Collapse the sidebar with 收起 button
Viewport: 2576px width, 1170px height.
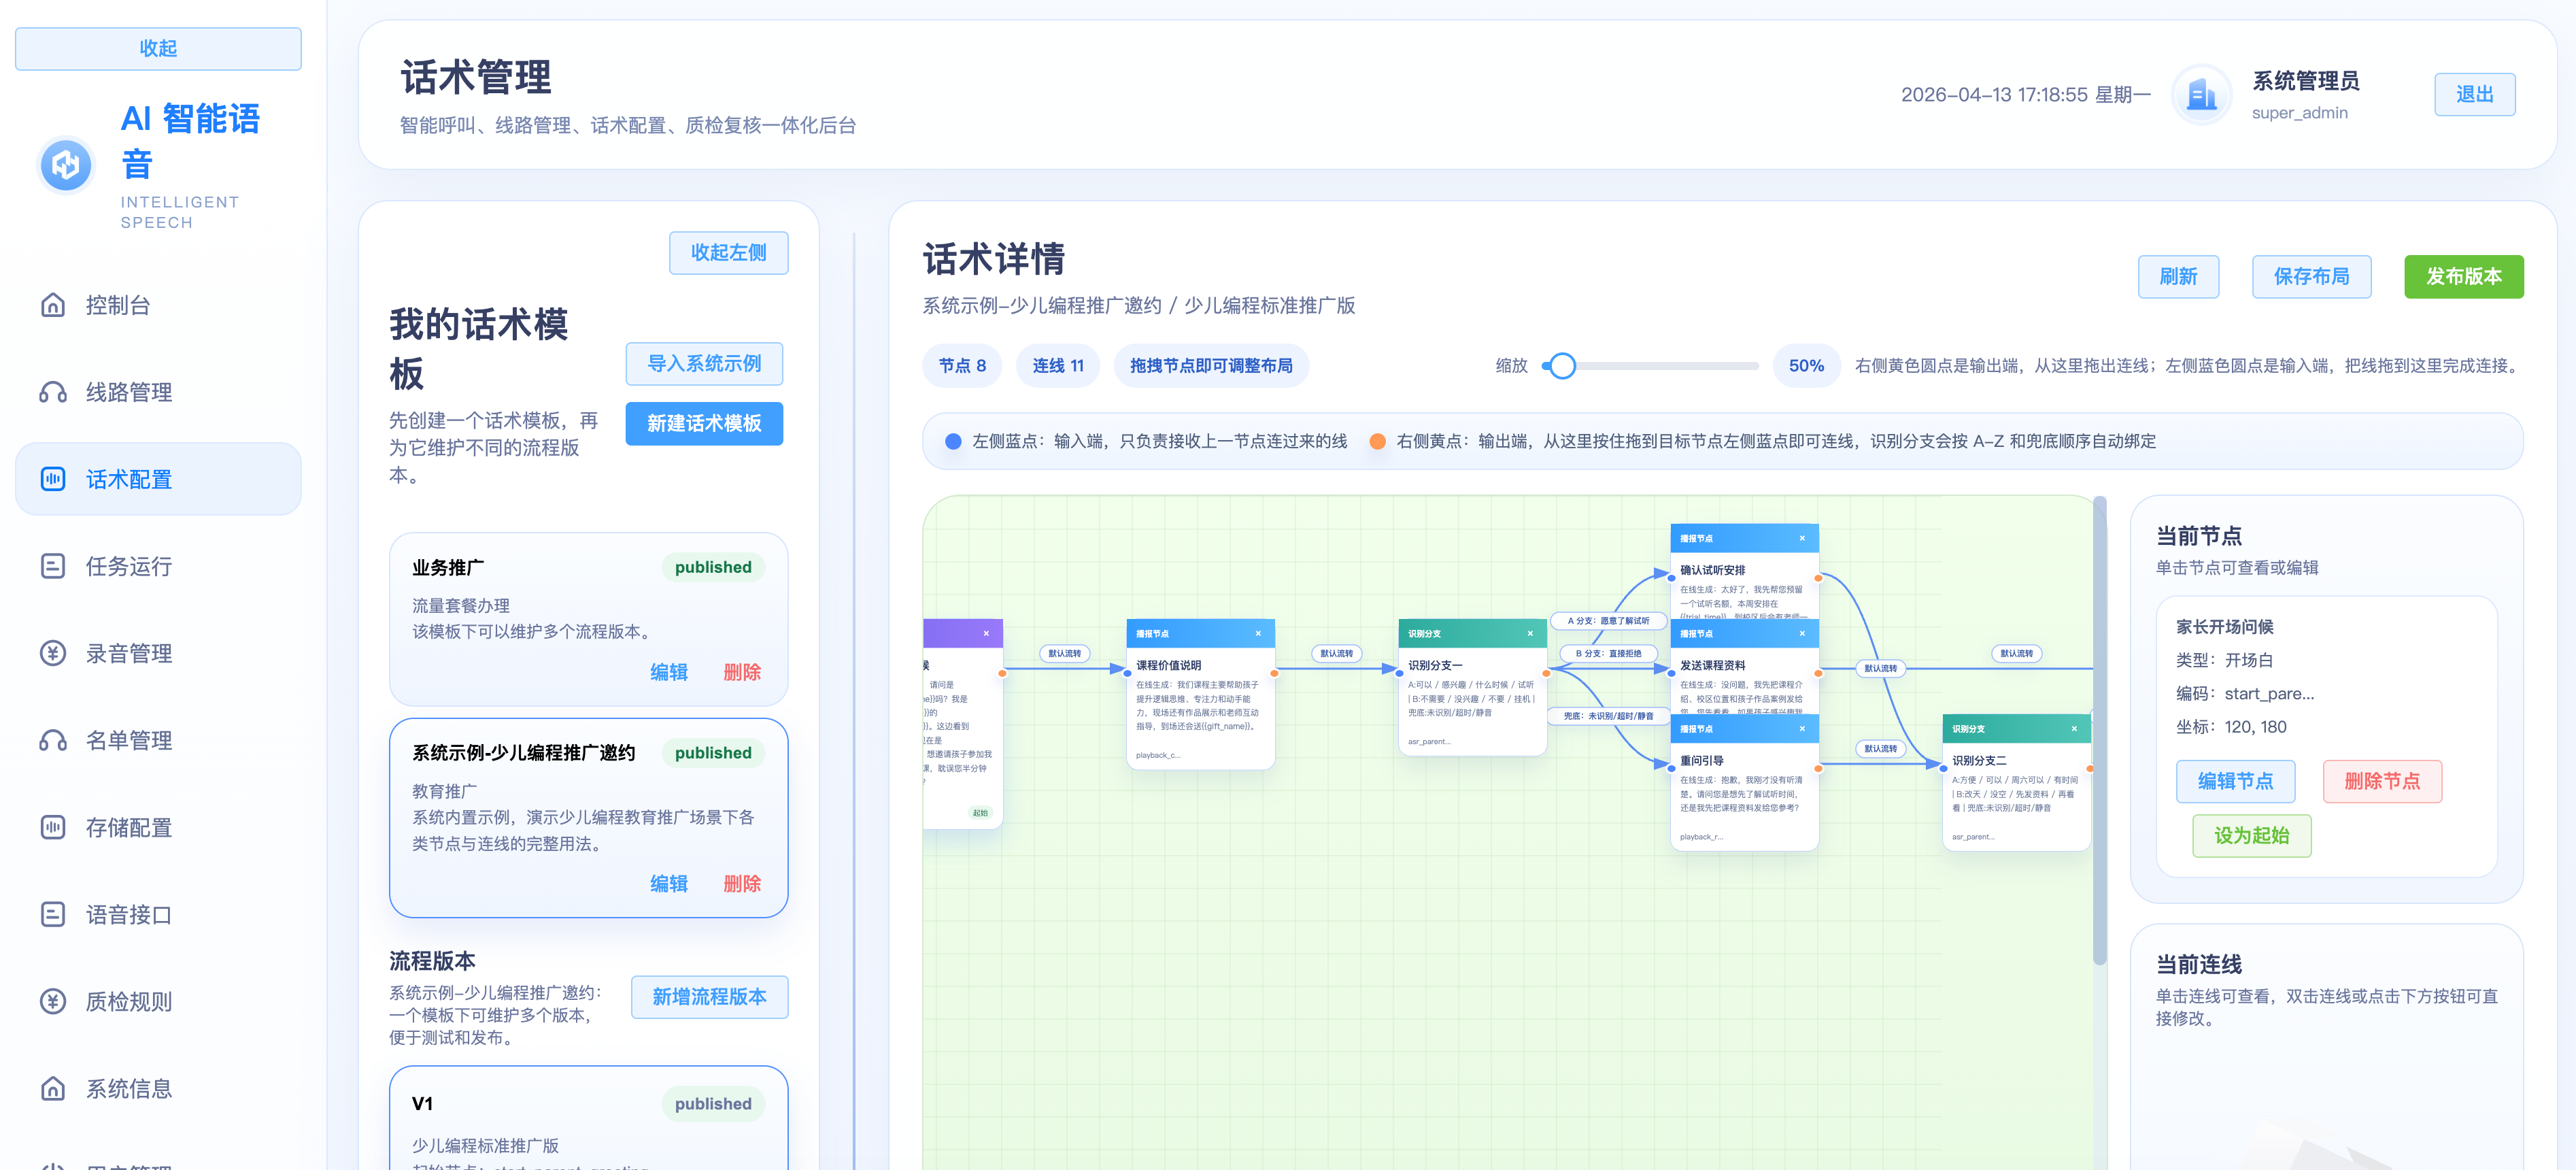pos(158,48)
